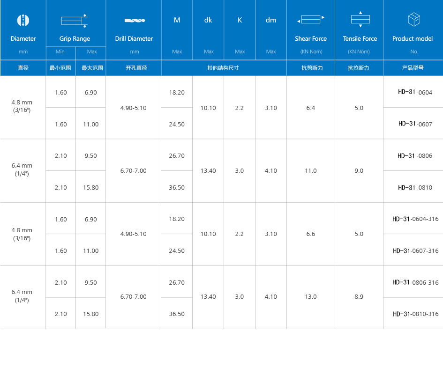Click M value 26.70 in HD-31-0806 row
This screenshot has width=443, height=383.
(x=177, y=156)
